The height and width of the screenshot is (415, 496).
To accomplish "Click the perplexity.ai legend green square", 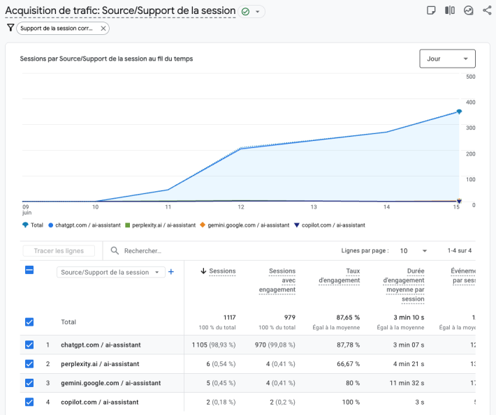I will click(x=127, y=225).
